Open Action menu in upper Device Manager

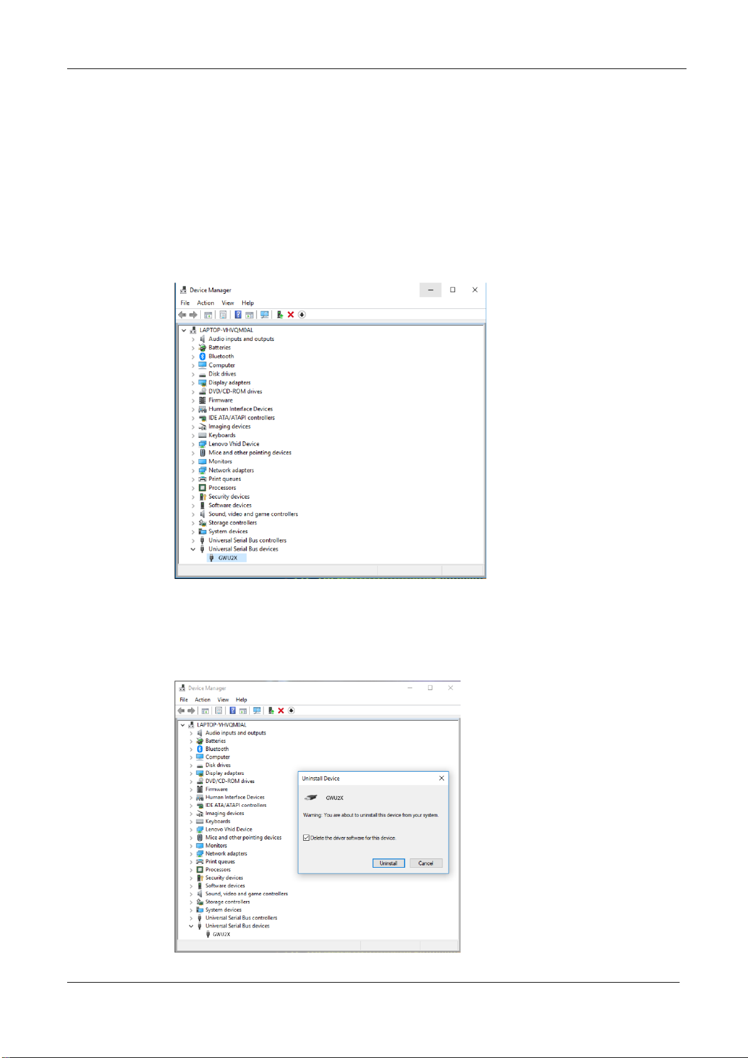point(205,303)
